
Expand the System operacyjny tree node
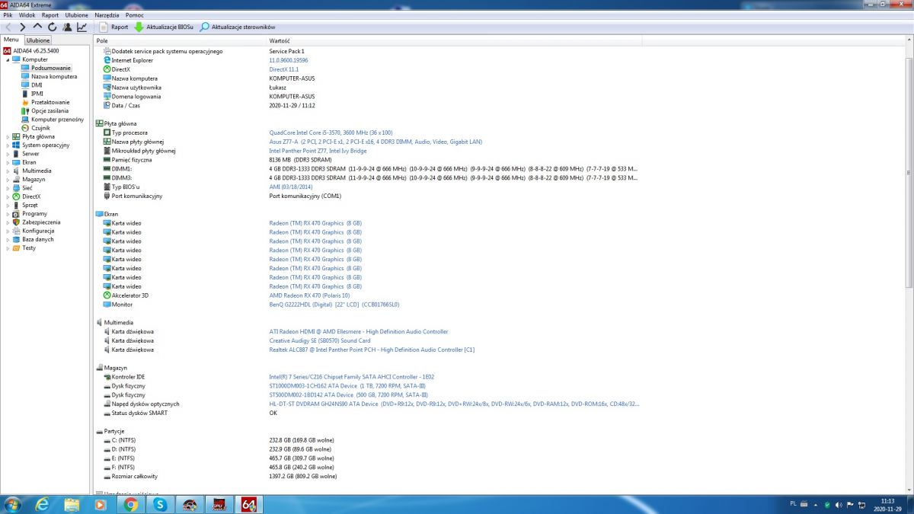(8, 145)
